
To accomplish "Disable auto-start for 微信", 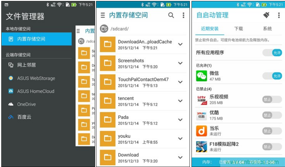I will 272,76.
